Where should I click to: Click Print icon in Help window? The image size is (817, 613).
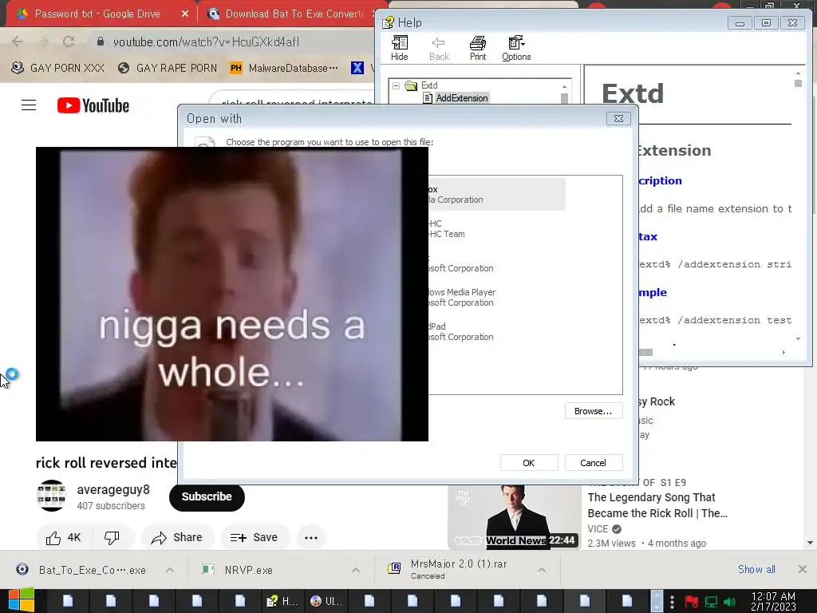coord(478,49)
